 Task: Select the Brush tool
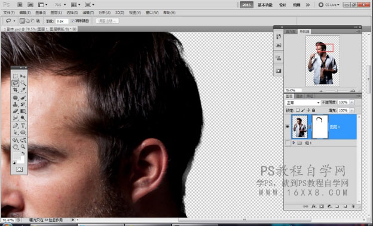(x=23, y=98)
